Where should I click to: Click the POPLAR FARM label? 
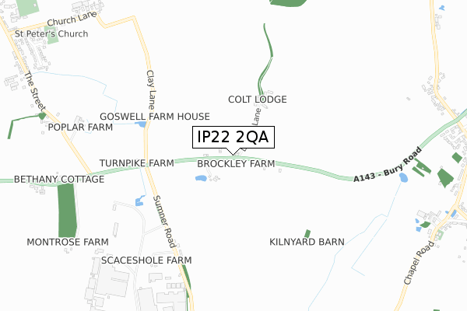80,128
